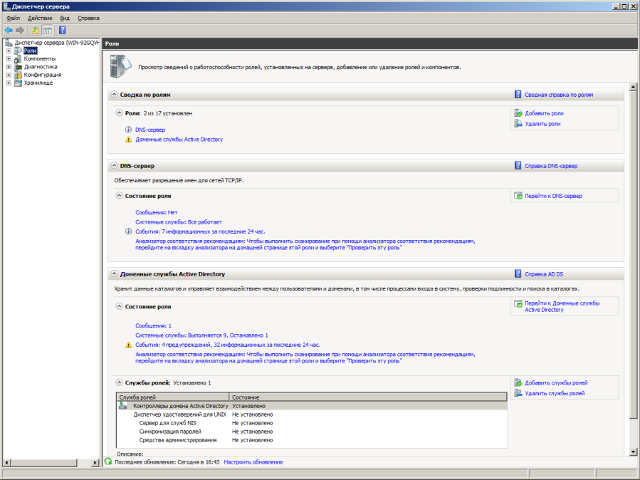Click the Хранилище tree icon
The image size is (640, 480).
18,83
